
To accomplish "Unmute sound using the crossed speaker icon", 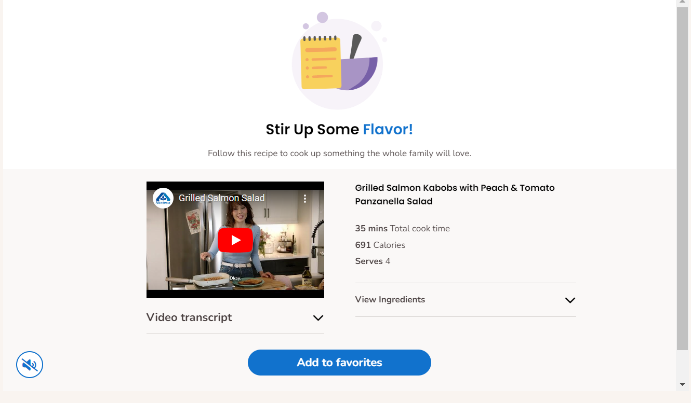I will point(30,365).
